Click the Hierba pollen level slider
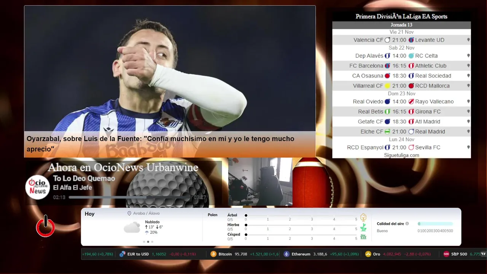The image size is (487, 274). (x=301, y=225)
